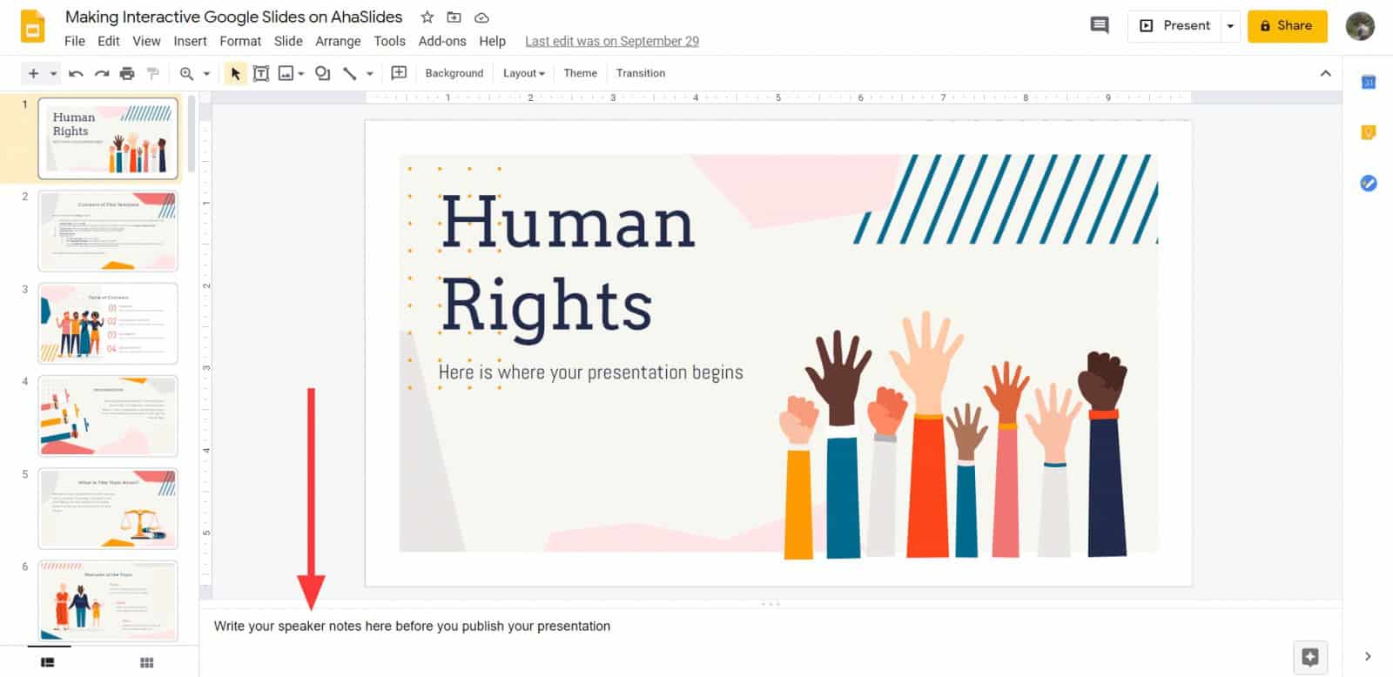Image resolution: width=1393 pixels, height=677 pixels.
Task: Open Google account avatar
Action: 1360,26
